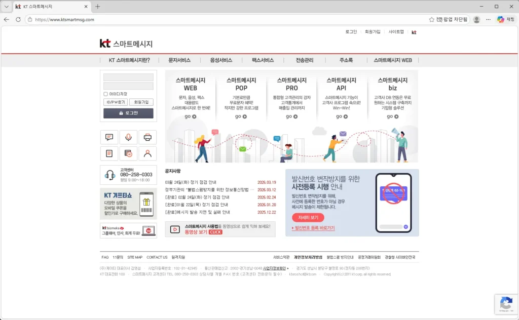
Task: Click the payment card icon with W badge
Action: [129, 153]
